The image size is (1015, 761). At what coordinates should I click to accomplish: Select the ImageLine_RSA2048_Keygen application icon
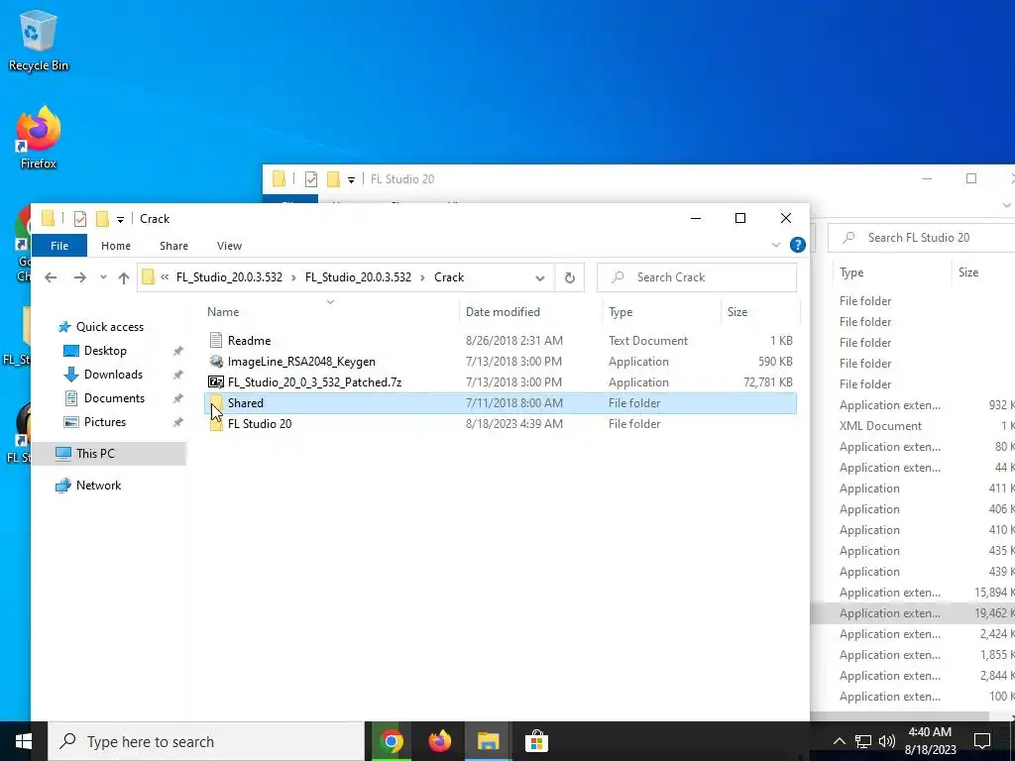[x=216, y=361]
